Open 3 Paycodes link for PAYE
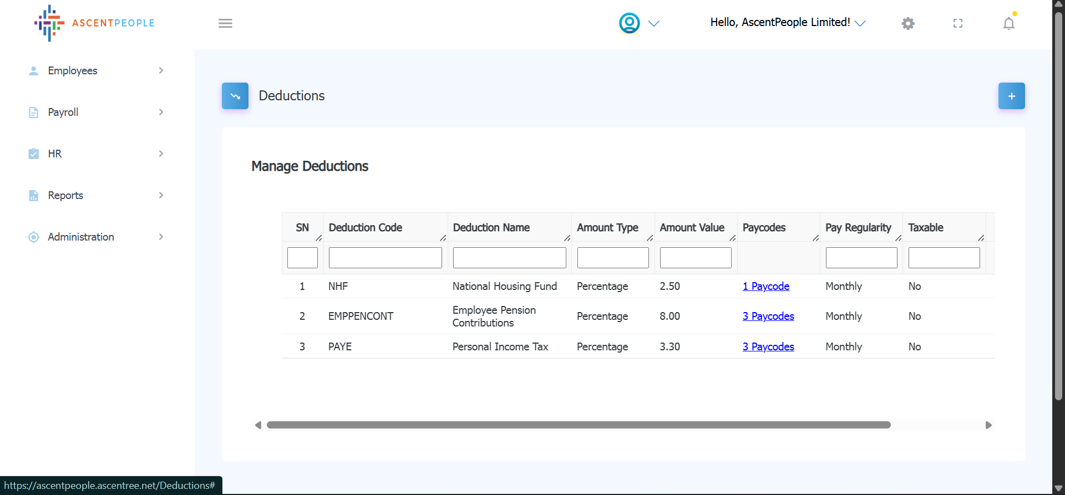 tap(768, 346)
